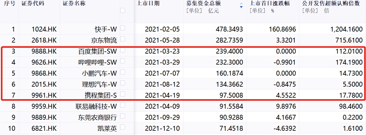This screenshot has height=135, width=366.
Task: Click row number 8 cell
Action: point(13,107)
